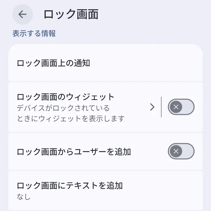
Task: Tap blank space right of ロック画面にテキストを追加
Action: pyautogui.click(x=163, y=190)
